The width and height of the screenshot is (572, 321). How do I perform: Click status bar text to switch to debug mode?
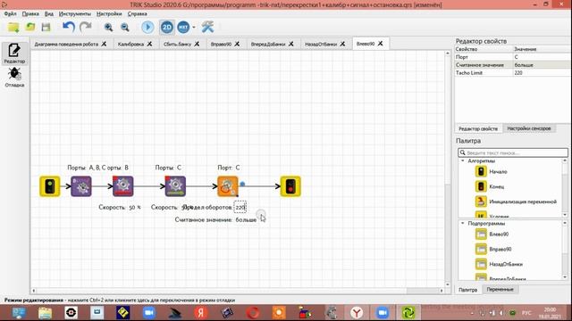coord(120,300)
